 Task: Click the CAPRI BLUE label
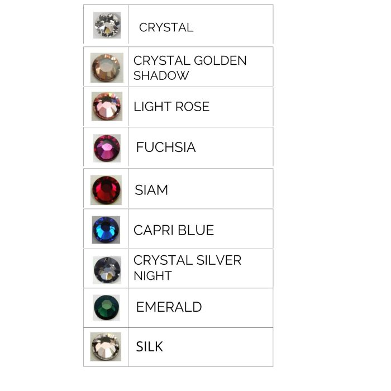coord(174,230)
